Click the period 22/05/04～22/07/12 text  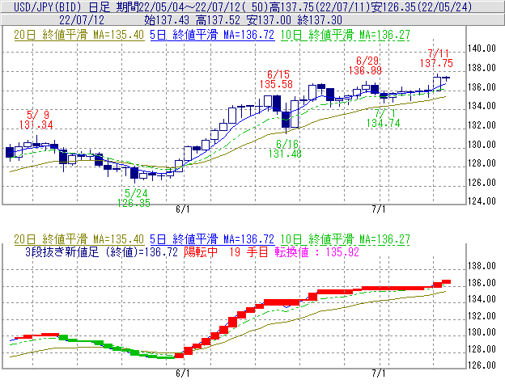pos(192,6)
